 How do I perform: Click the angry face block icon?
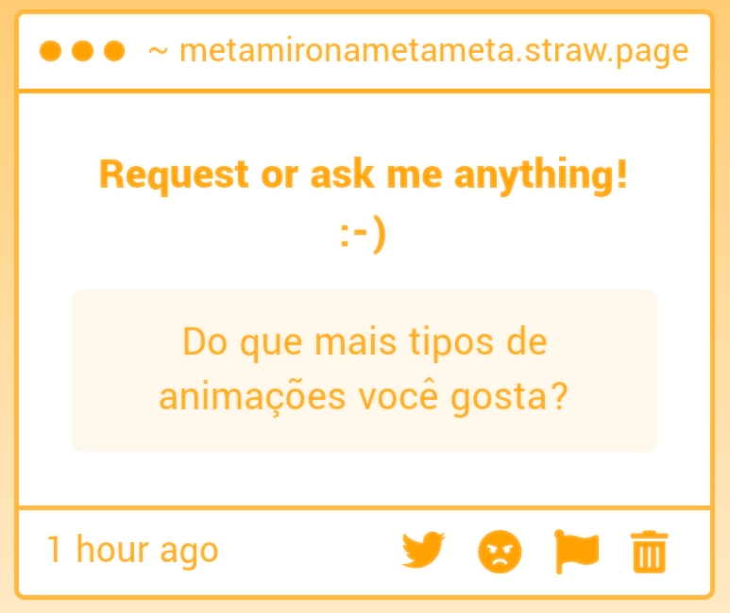click(x=500, y=551)
